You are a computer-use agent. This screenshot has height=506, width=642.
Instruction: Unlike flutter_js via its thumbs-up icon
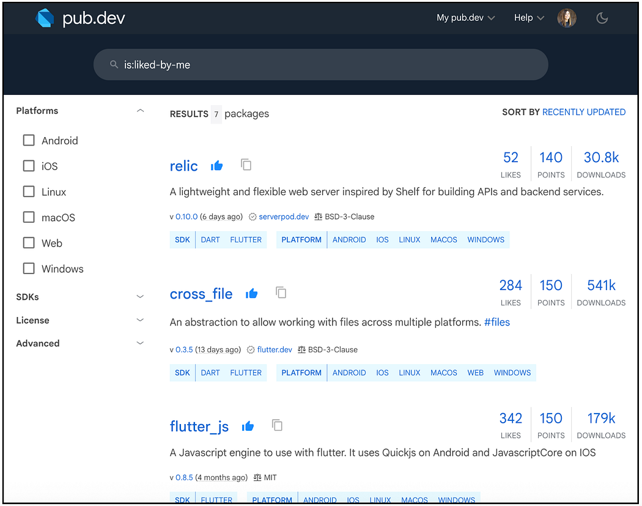click(x=248, y=425)
